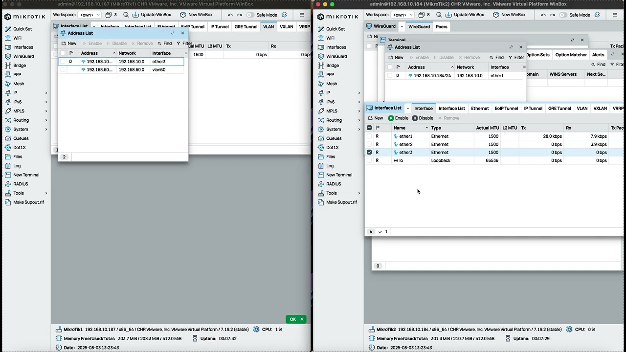Screen dimensions: 626x352
Task: Toggle select-all checkbox in right Interface List header
Action: tap(369, 128)
